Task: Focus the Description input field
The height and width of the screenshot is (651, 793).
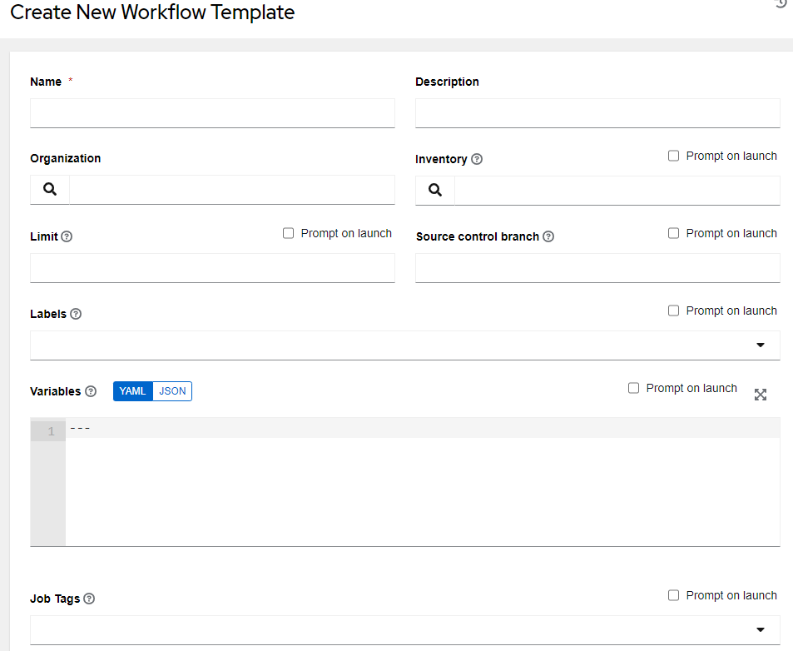Action: tap(597, 113)
